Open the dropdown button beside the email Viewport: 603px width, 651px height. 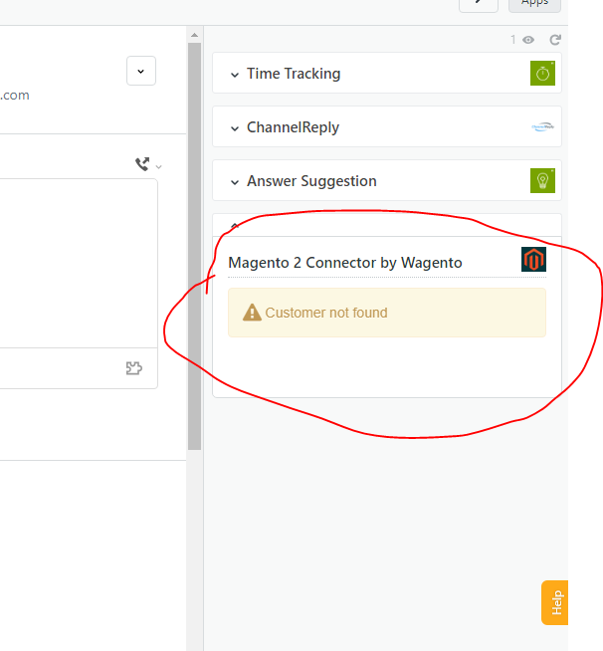[x=141, y=72]
